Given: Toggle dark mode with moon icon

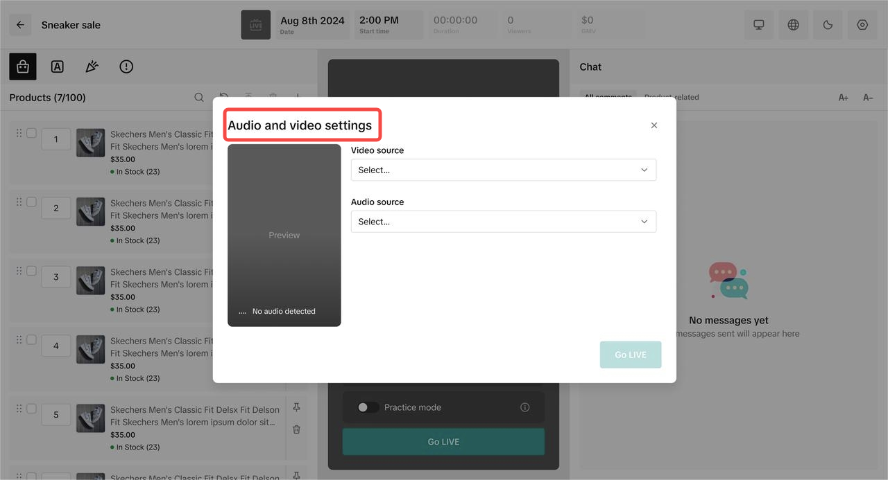Looking at the screenshot, I should pyautogui.click(x=828, y=25).
